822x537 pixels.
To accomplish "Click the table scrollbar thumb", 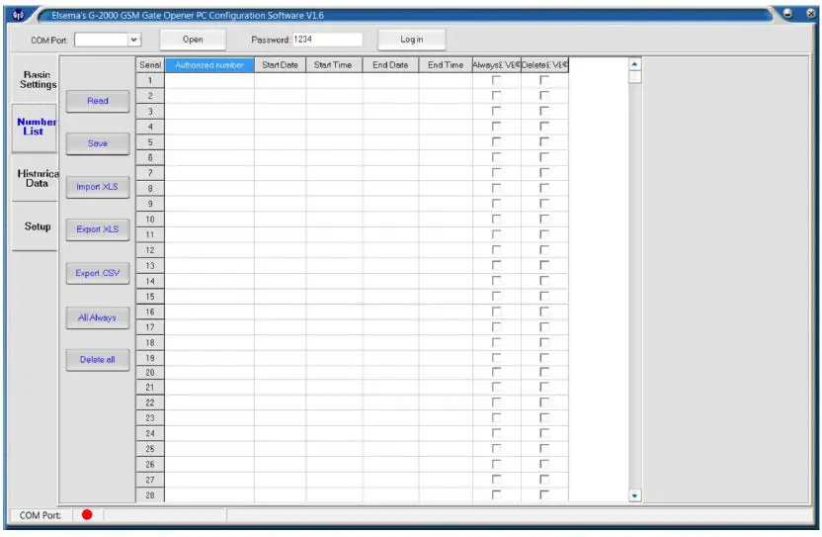I will 634,77.
